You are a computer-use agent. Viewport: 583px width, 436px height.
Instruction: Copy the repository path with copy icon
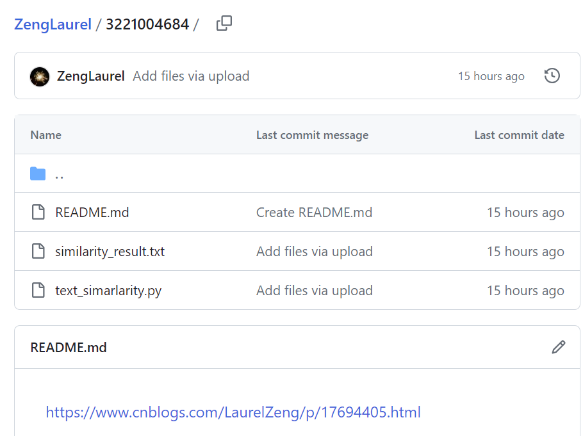[224, 24]
